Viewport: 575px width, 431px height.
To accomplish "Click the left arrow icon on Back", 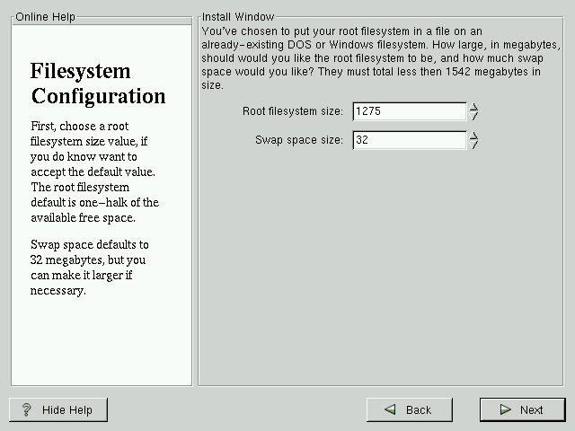I will 390,409.
